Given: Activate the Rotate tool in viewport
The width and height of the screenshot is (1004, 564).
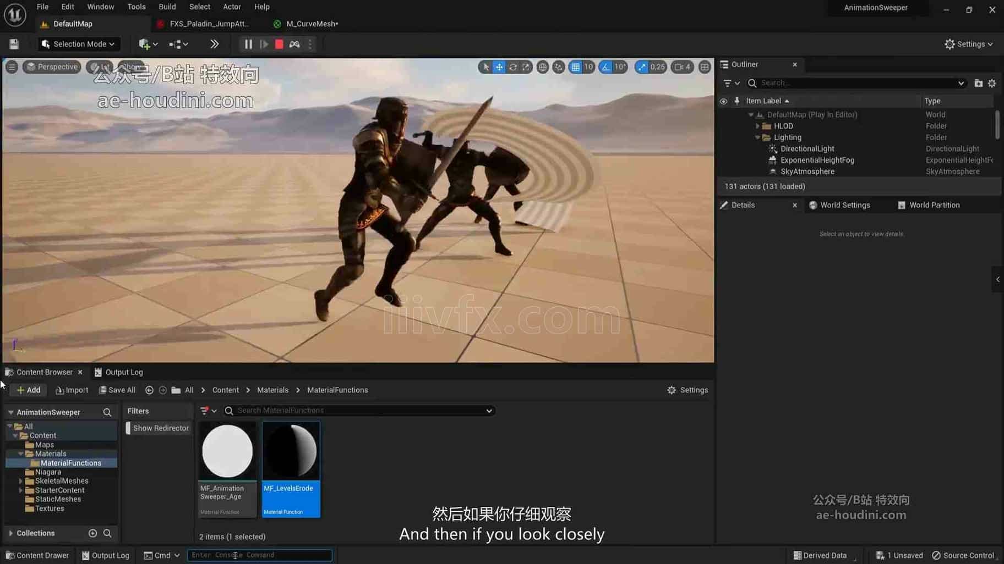Looking at the screenshot, I should click(x=512, y=67).
